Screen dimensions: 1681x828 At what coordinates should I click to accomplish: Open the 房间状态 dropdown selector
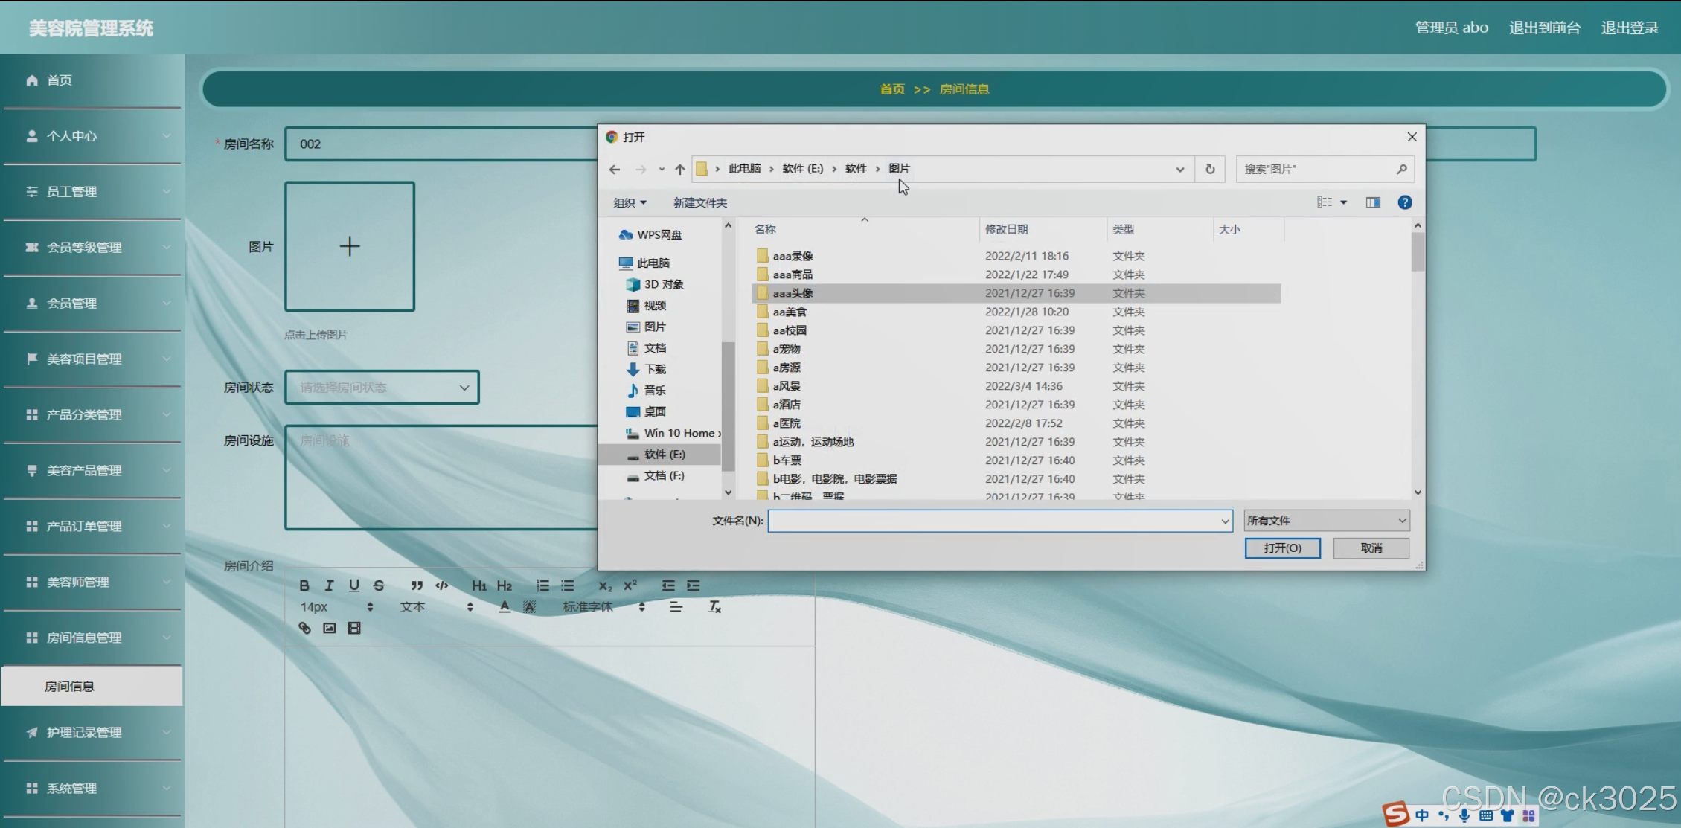pos(382,388)
